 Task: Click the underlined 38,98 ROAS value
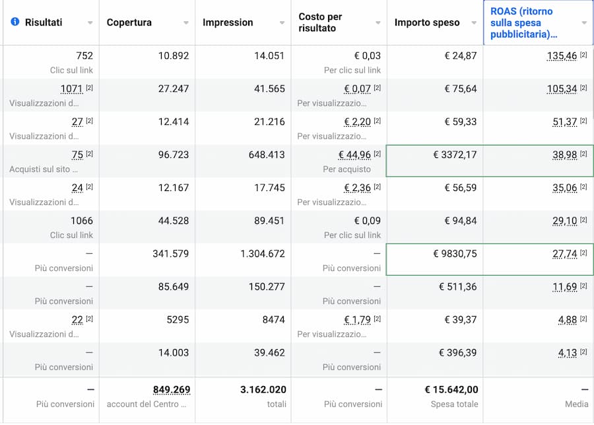(x=564, y=155)
